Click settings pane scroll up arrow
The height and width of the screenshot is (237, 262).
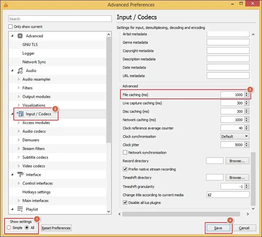tap(253, 34)
